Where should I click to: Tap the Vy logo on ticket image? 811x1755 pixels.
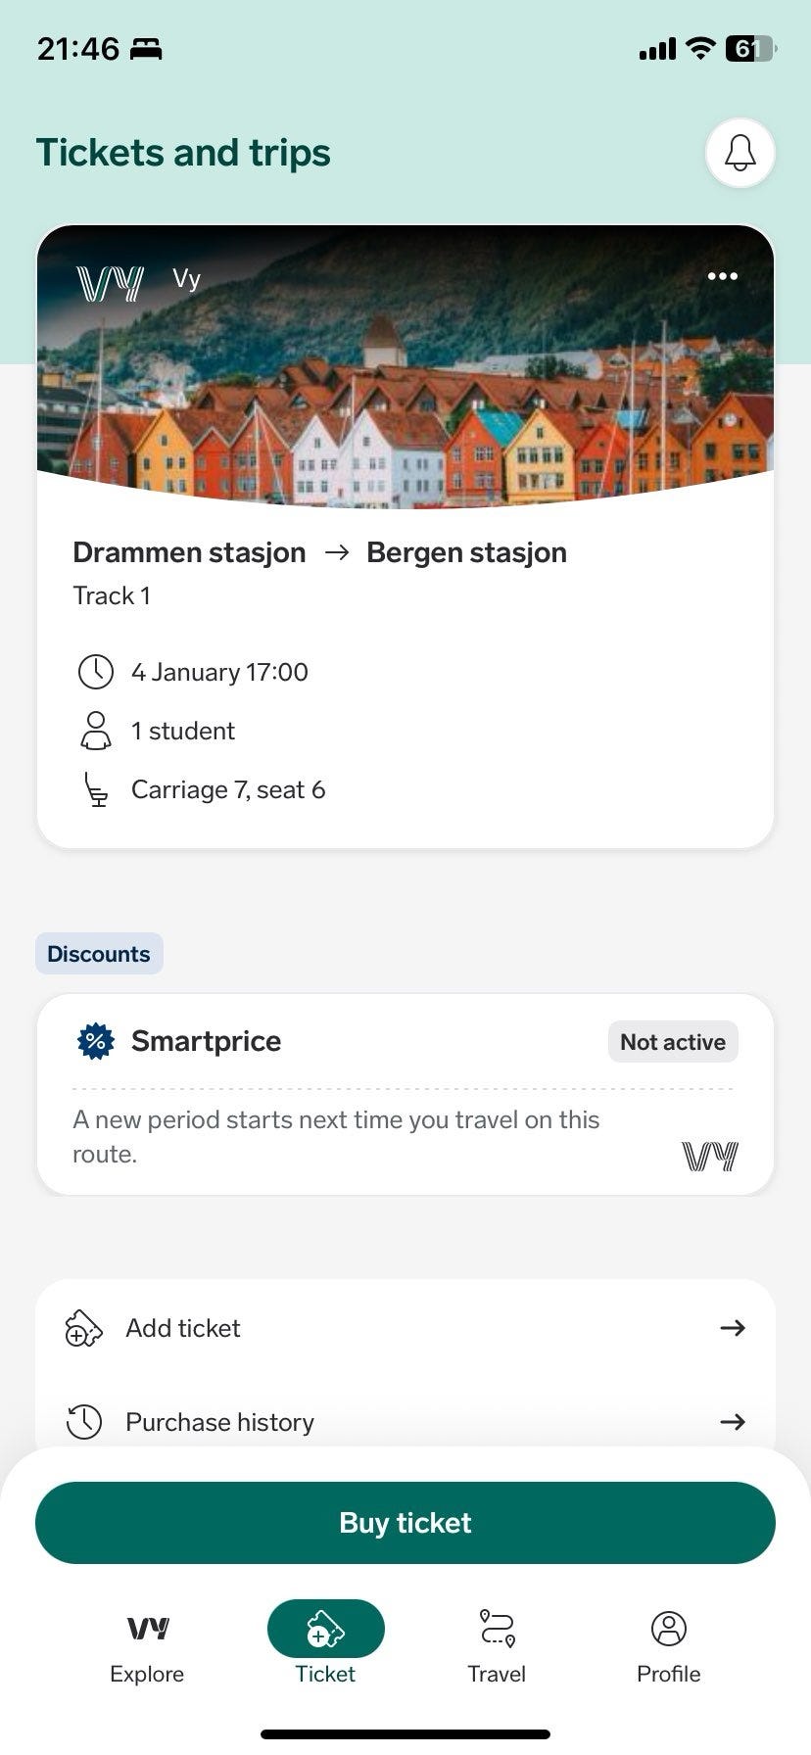tap(110, 283)
